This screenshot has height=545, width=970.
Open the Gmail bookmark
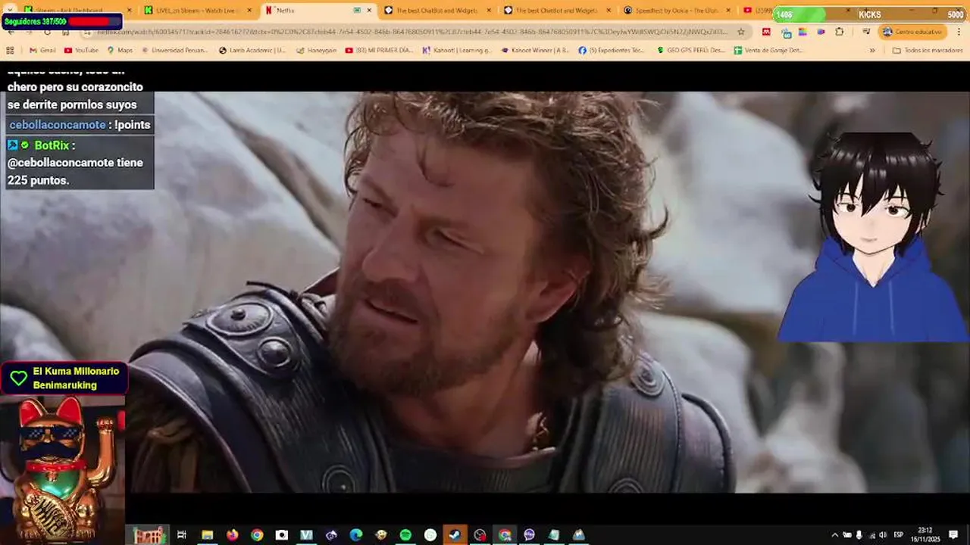point(42,50)
